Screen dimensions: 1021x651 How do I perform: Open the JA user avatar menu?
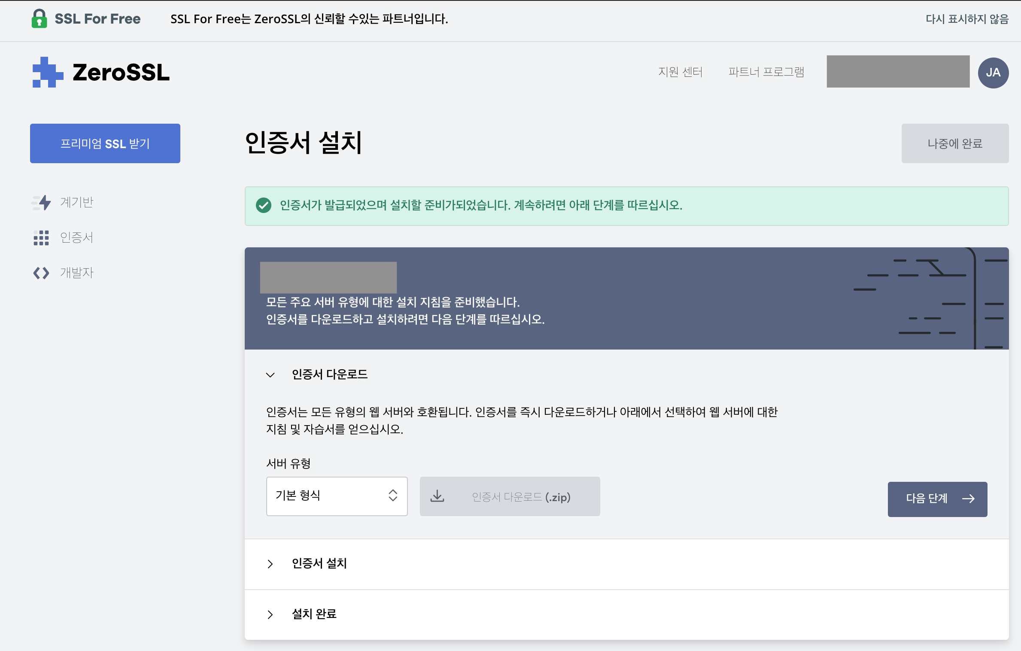coord(993,73)
